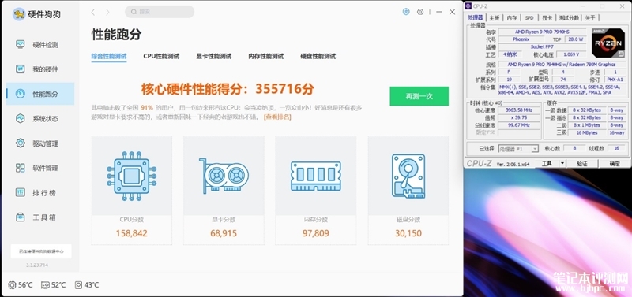Click the 再测一次 button
The image size is (632, 297).
419,96
